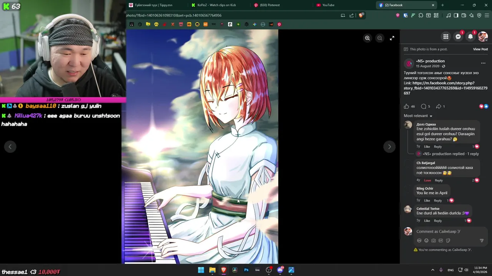Open the Facebook menu grid

(x=446, y=37)
